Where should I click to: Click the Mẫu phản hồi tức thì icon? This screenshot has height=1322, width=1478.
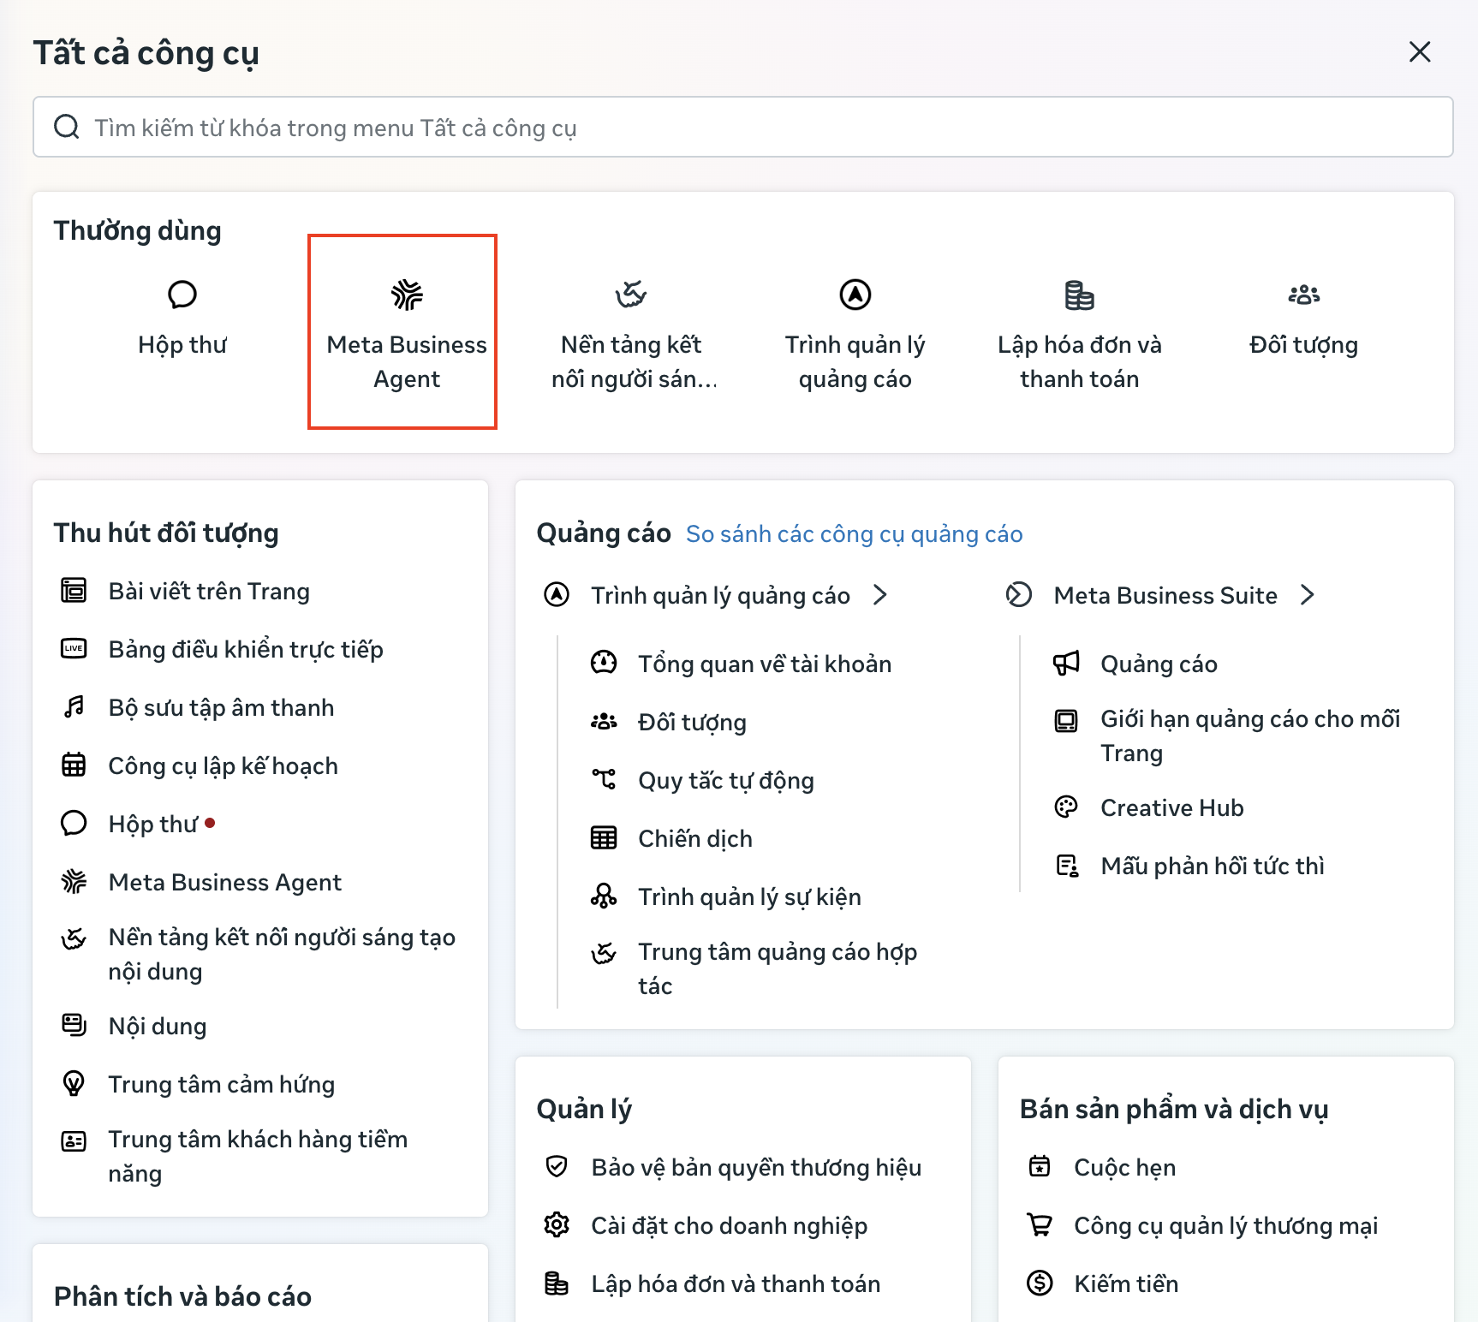[1066, 865]
